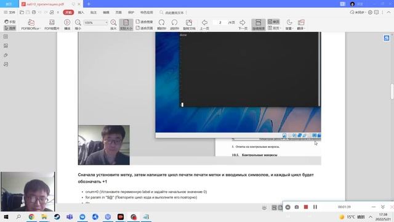Open the taskbar search magnifier

click(x=18, y=216)
